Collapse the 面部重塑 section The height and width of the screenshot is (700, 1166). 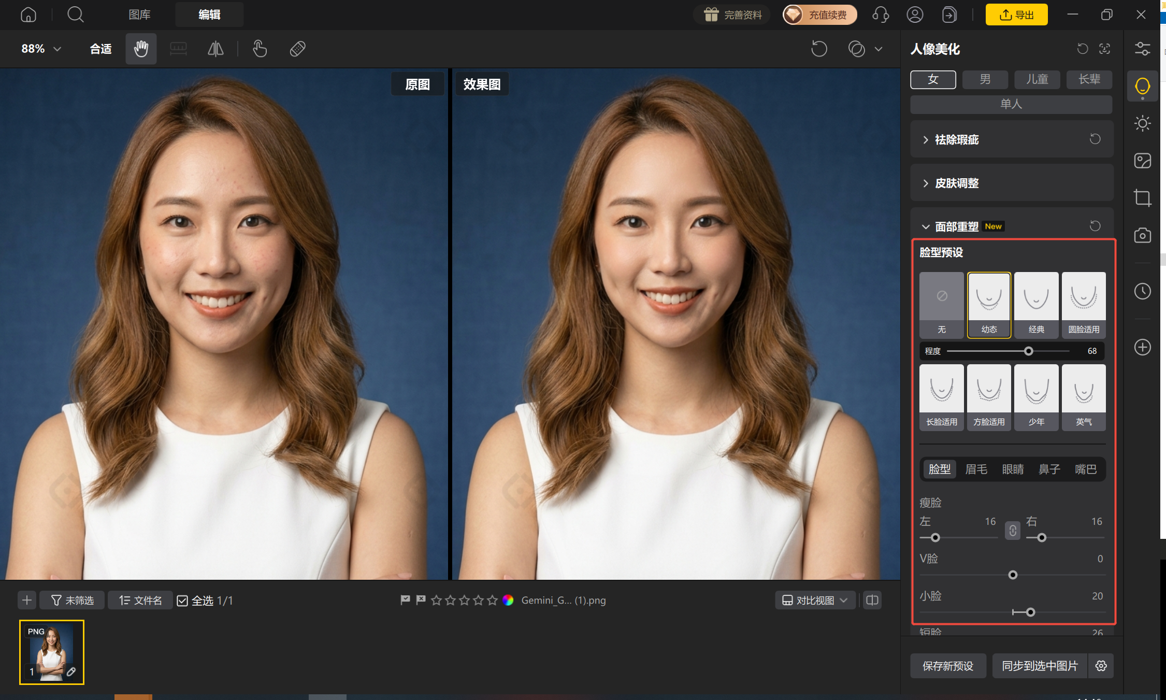(926, 226)
